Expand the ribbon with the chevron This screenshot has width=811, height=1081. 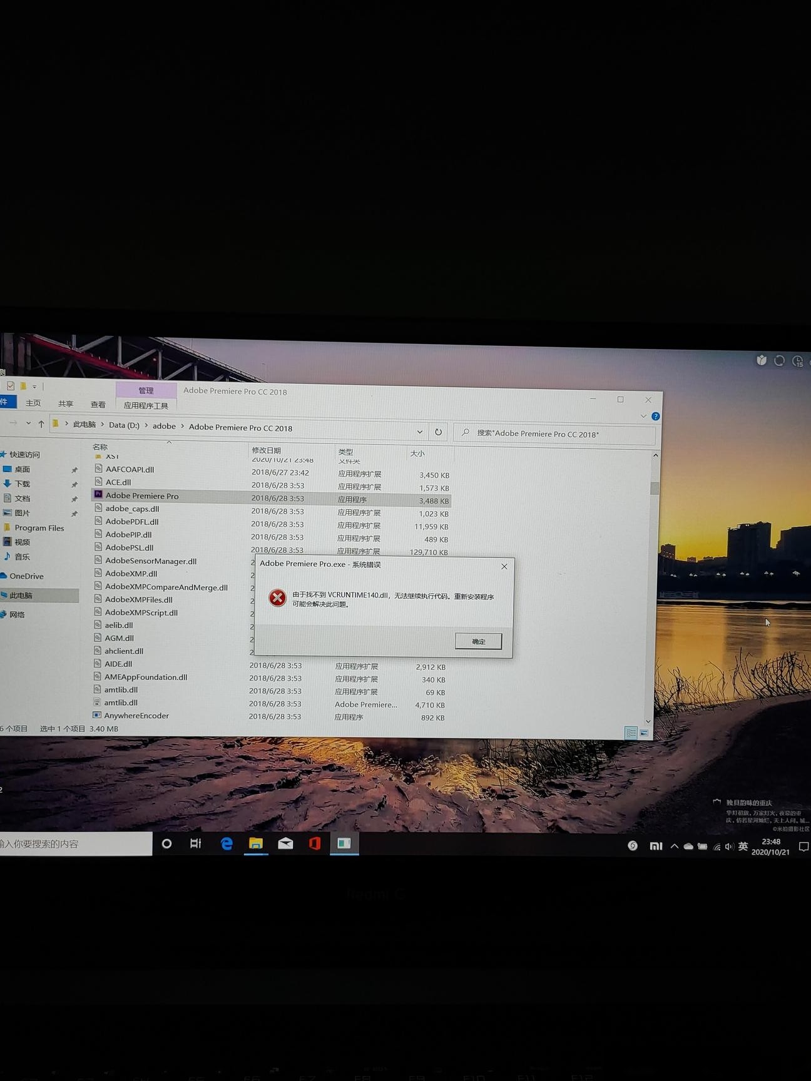point(643,416)
